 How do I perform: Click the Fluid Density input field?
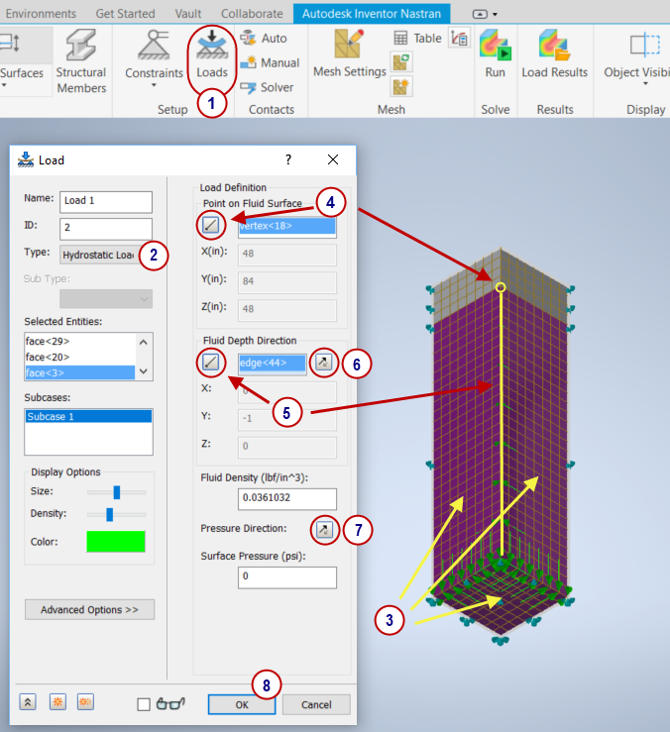tap(286, 498)
